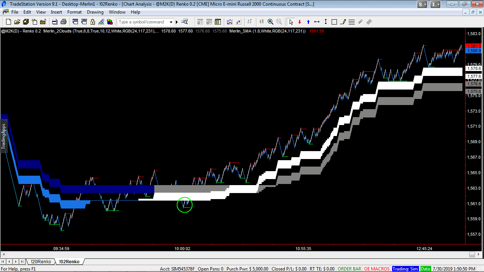Open the File menu

tap(15, 12)
